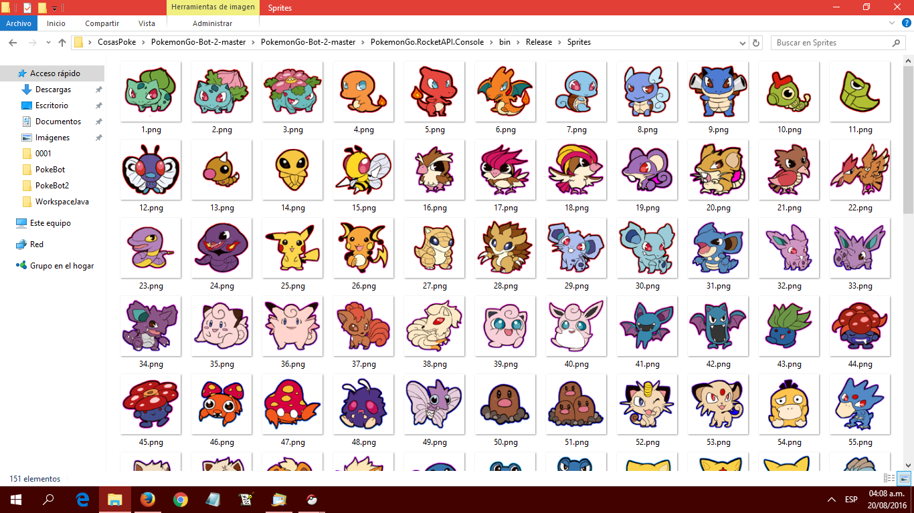Click the bin breadcrumb
This screenshot has height=513, width=914.
click(x=505, y=42)
